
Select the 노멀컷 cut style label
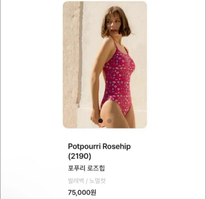(97, 181)
